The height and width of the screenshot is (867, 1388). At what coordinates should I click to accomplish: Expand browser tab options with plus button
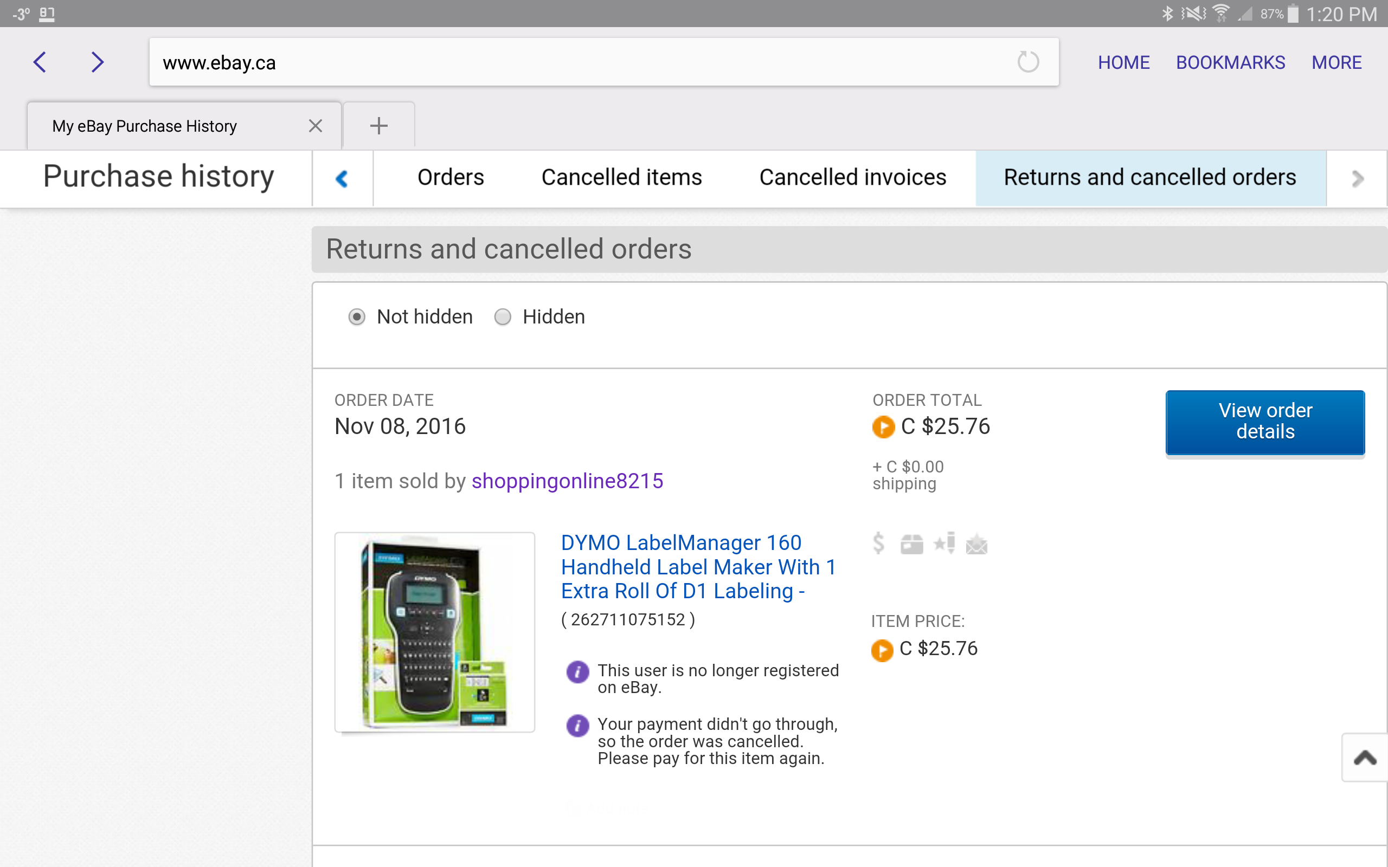378,125
